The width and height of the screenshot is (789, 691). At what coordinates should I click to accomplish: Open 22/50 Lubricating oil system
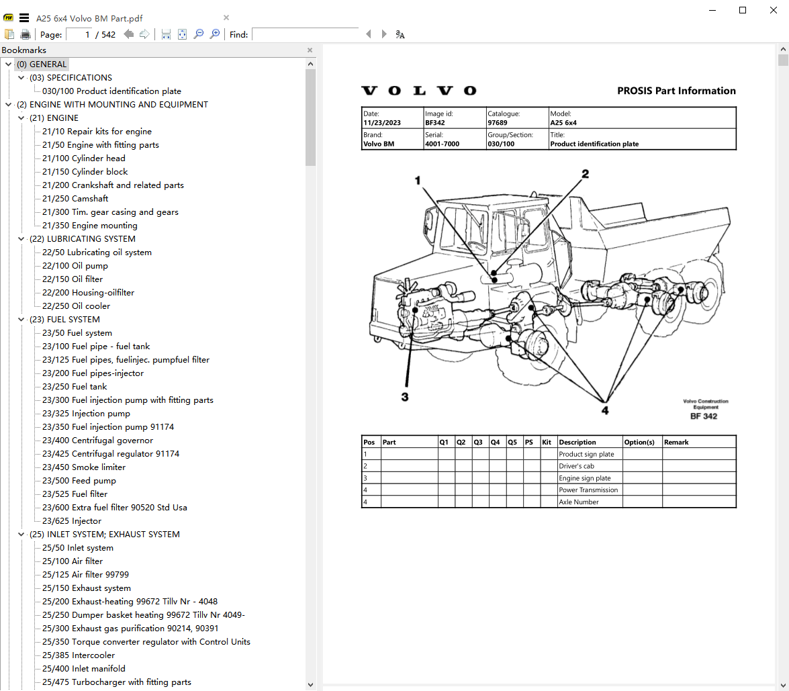pos(97,252)
